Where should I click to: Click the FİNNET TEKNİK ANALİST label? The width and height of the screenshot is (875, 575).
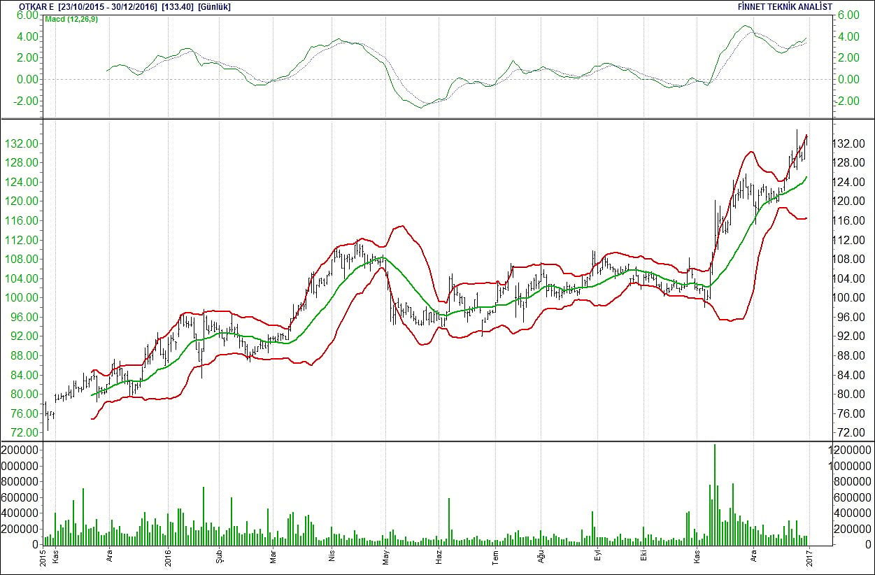point(785,6)
